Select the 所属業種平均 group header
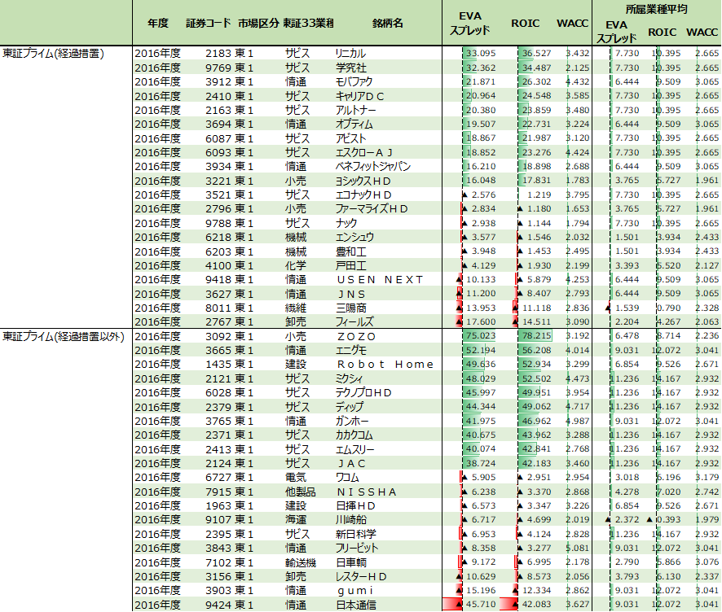The height and width of the screenshot is (612, 722). pyautogui.click(x=656, y=9)
